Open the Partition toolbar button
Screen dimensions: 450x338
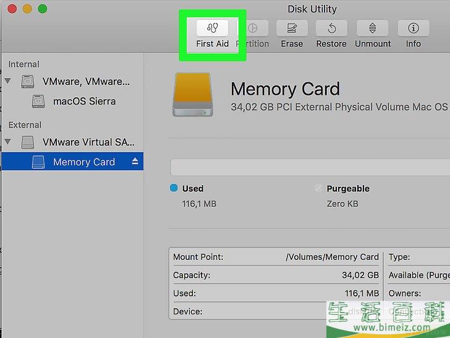click(x=253, y=28)
